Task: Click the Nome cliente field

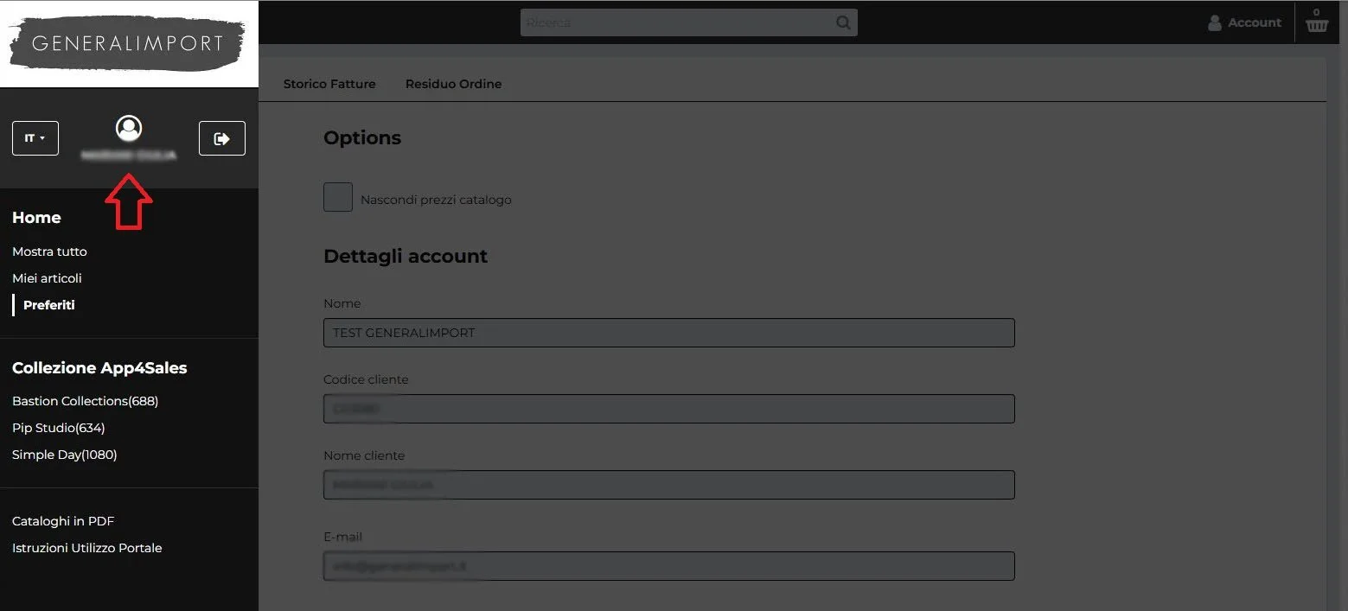Action: coord(668,485)
